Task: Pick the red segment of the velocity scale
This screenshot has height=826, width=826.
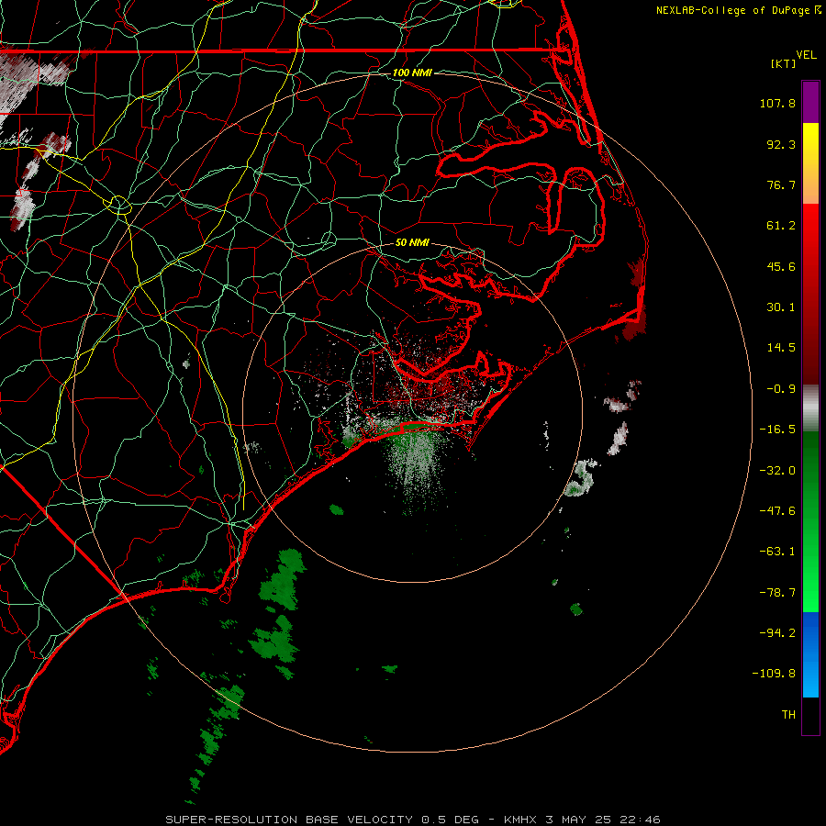Action: coord(810,294)
